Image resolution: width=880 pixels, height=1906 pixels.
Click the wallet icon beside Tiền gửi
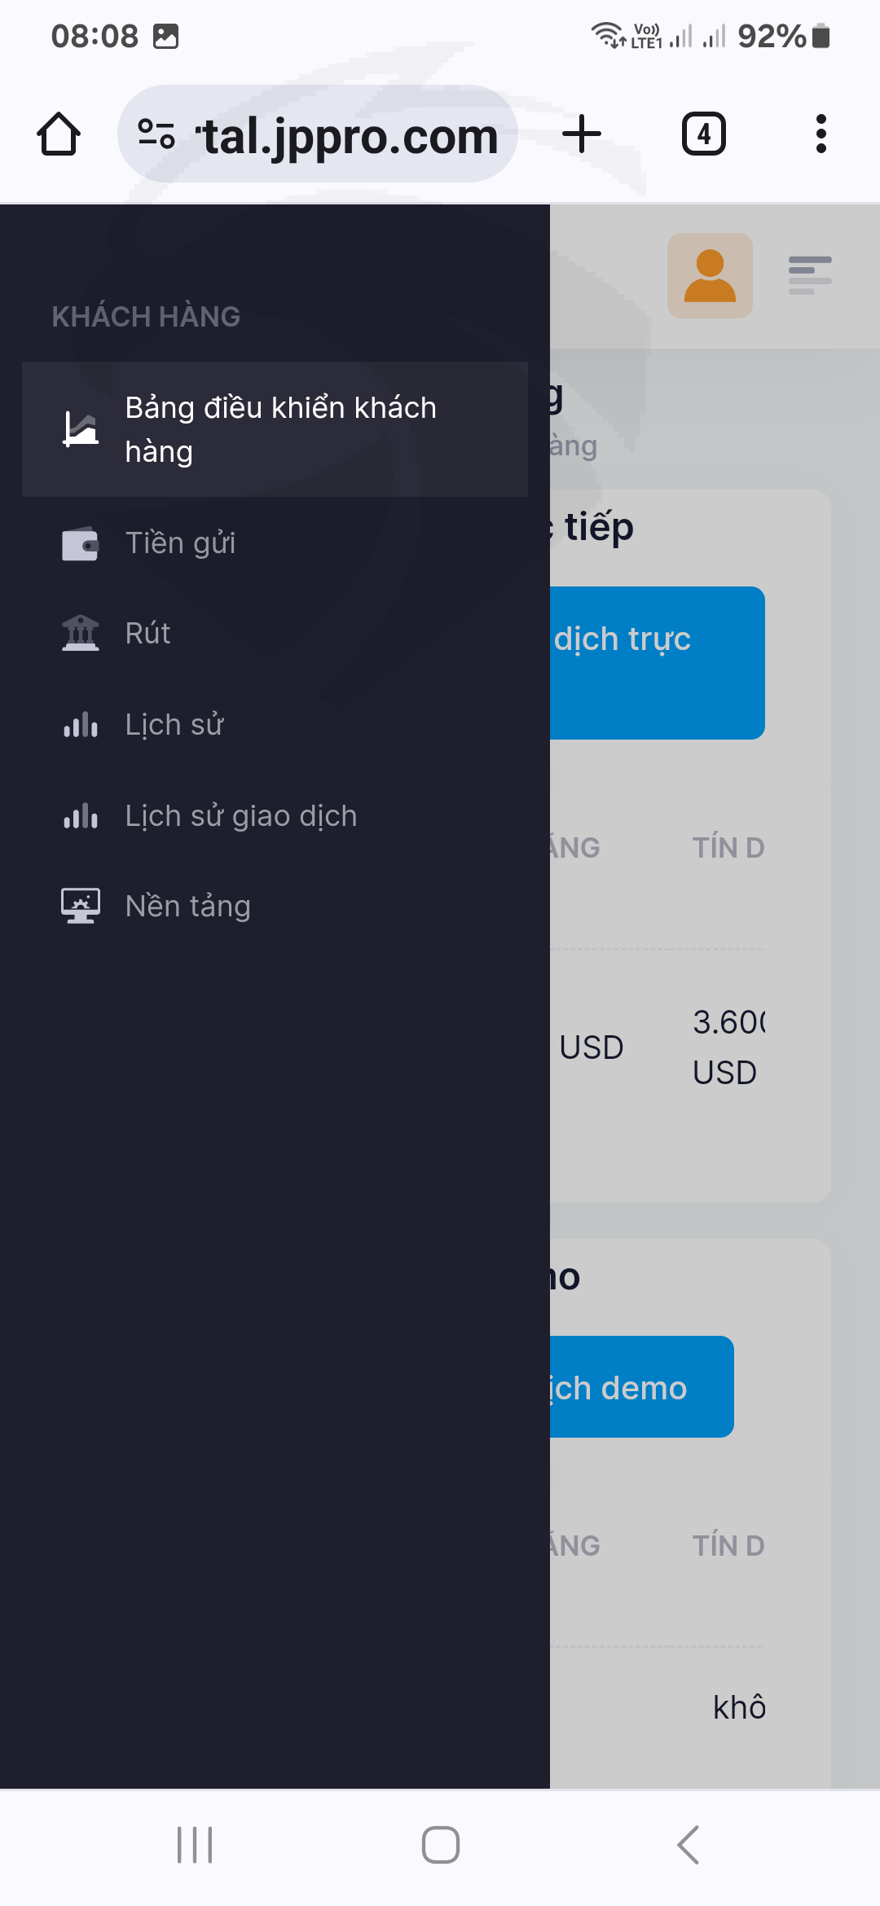[81, 544]
